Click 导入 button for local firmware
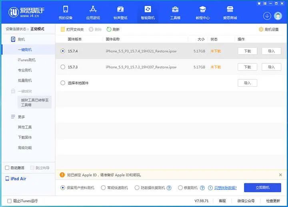The image size is (288, 207). coord(247,83)
